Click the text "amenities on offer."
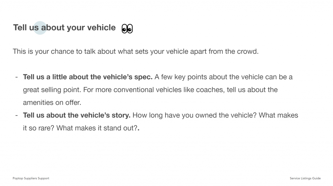 pos(52,103)
